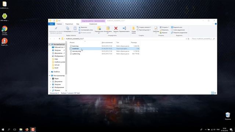The image size is (235, 132).
Task: Click Invert selection (Обратить выделение) in the ribbon
Action: (x=179, y=33)
